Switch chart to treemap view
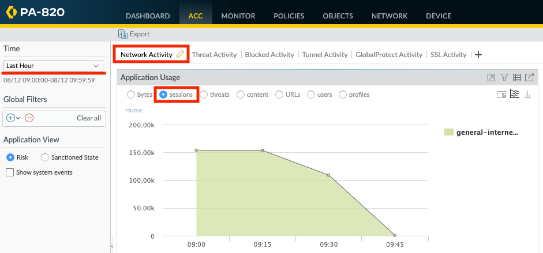Viewport: 543px width, 253px height. pos(501,94)
